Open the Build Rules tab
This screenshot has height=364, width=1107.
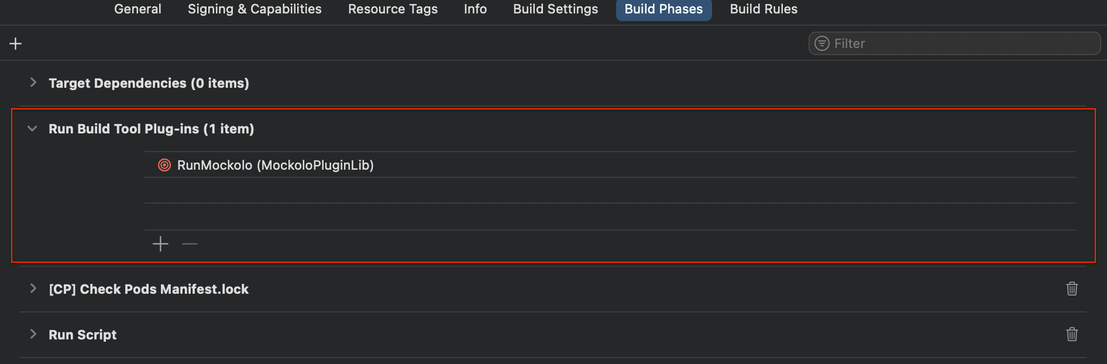[x=764, y=9]
